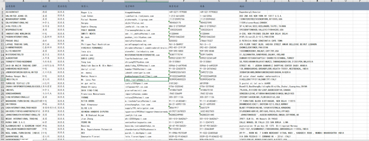This screenshot has height=141, width=369.
Task: Select row 2 header number
Action: coord(3,12)
